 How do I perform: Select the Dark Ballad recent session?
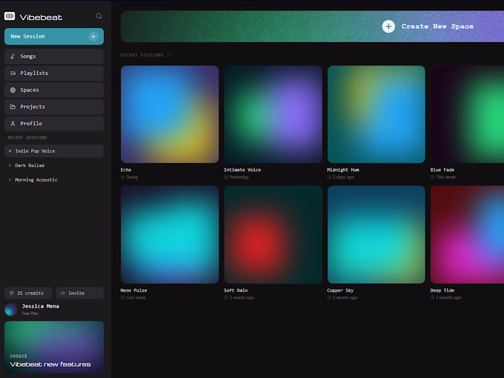point(29,165)
